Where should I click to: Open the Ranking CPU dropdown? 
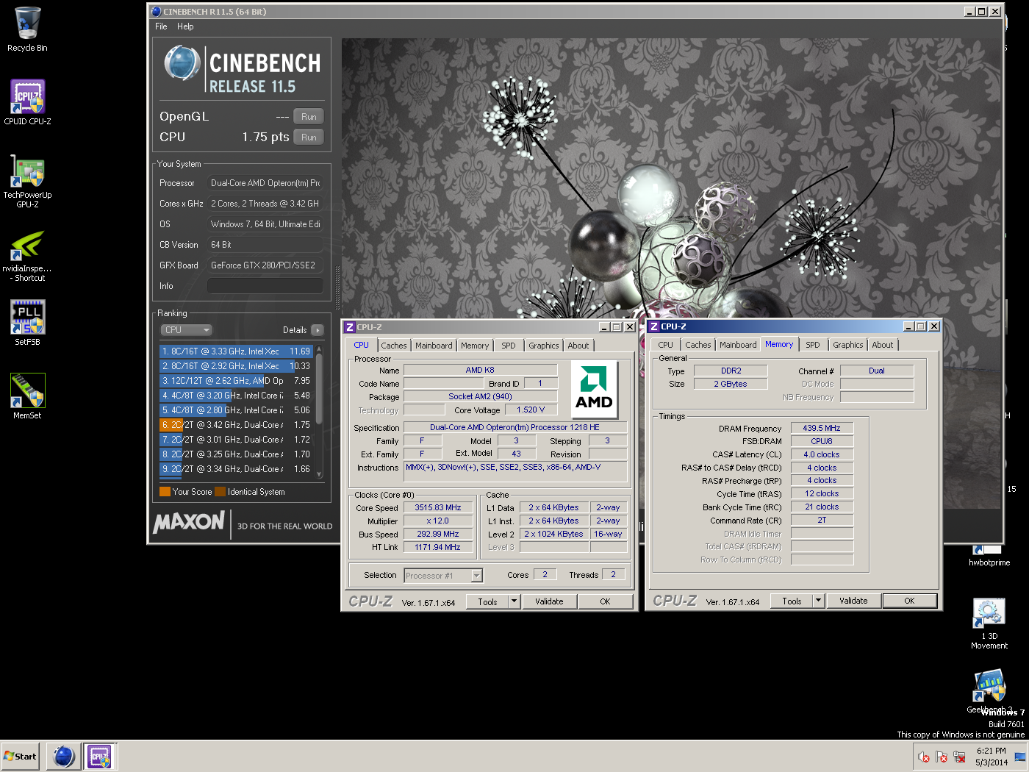[186, 330]
